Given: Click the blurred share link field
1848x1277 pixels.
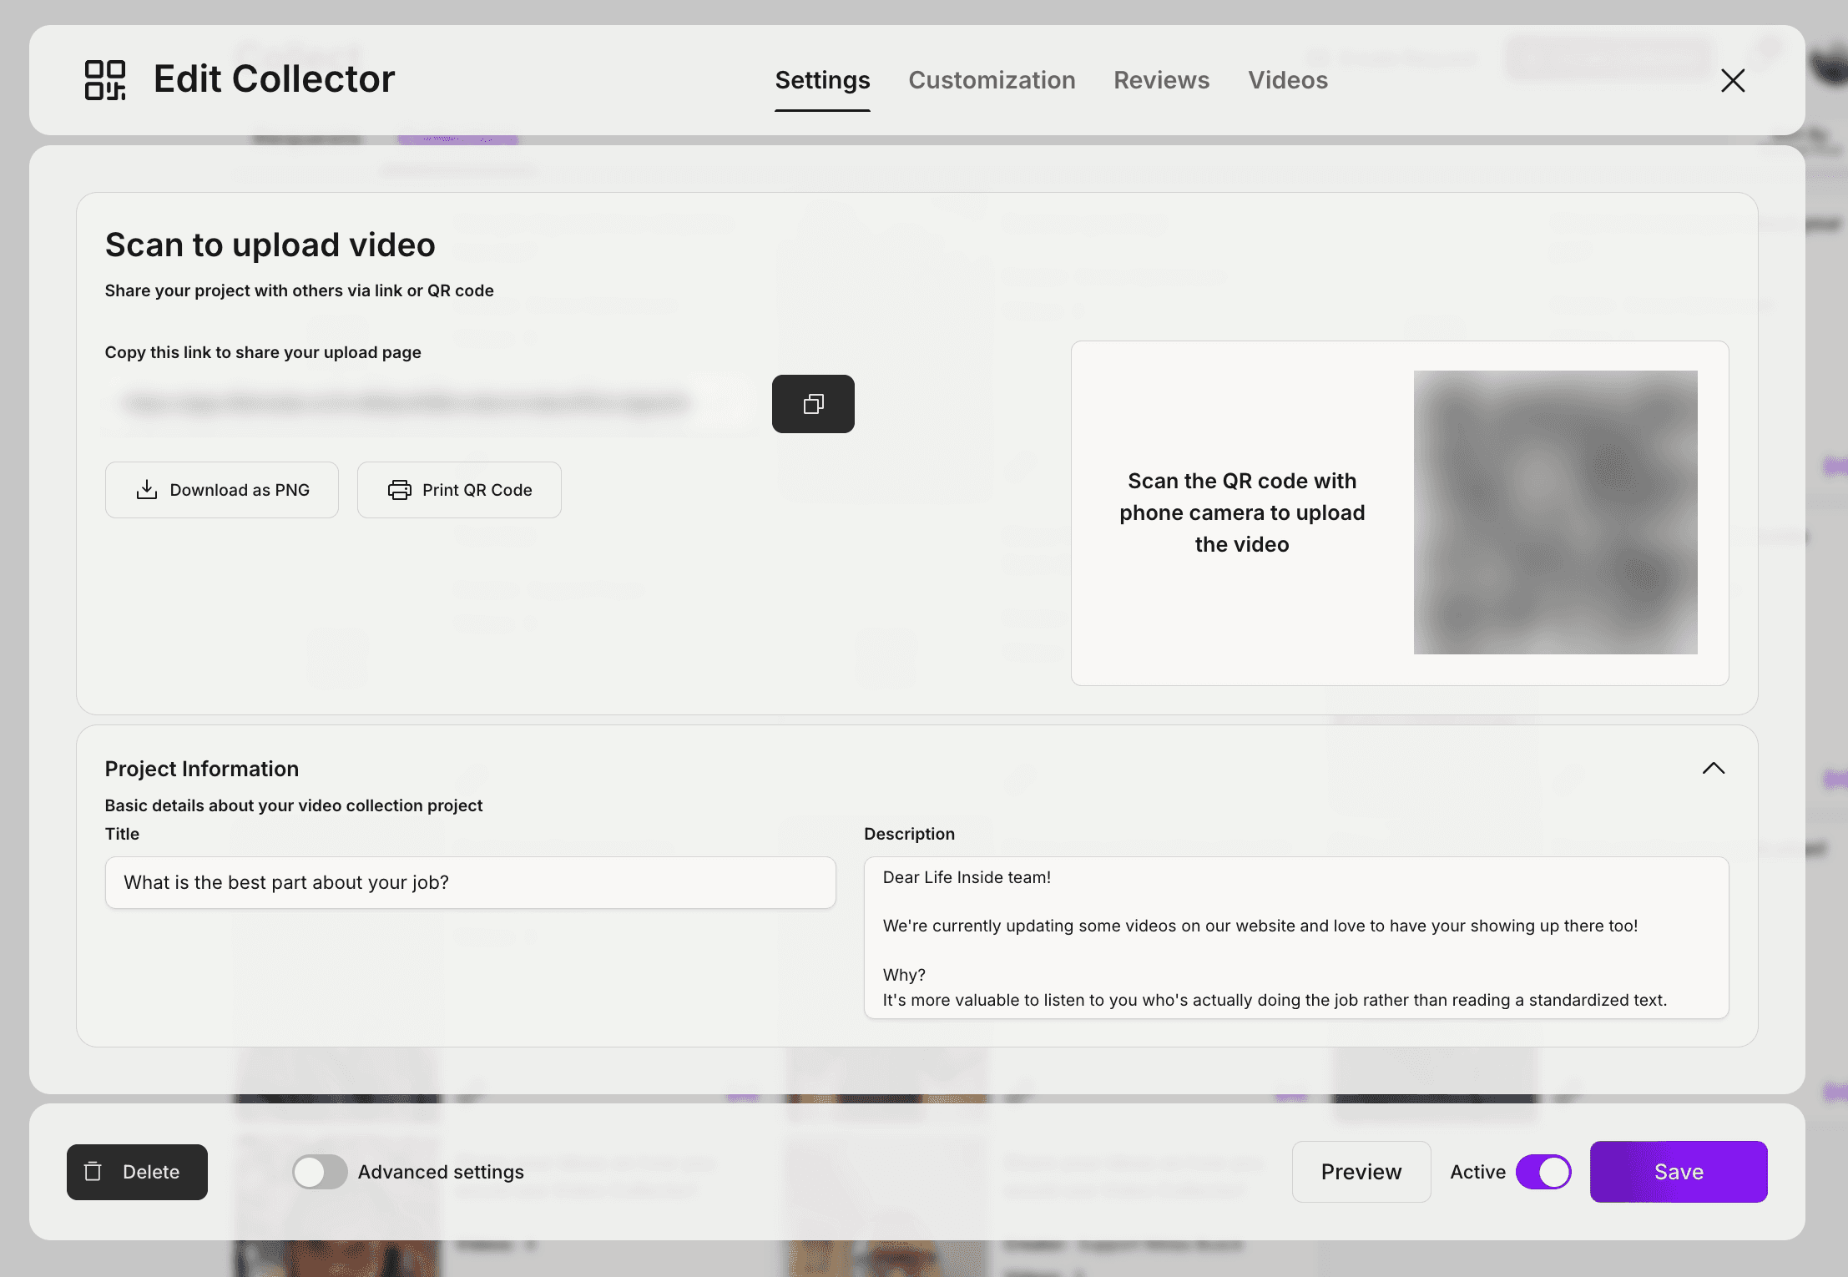Looking at the screenshot, I should (432, 404).
